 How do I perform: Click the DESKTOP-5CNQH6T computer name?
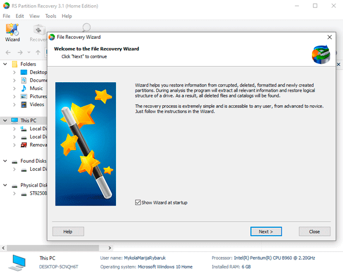[59, 267]
